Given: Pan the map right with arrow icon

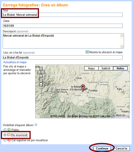Looking at the screenshot, I should pos(43,72).
